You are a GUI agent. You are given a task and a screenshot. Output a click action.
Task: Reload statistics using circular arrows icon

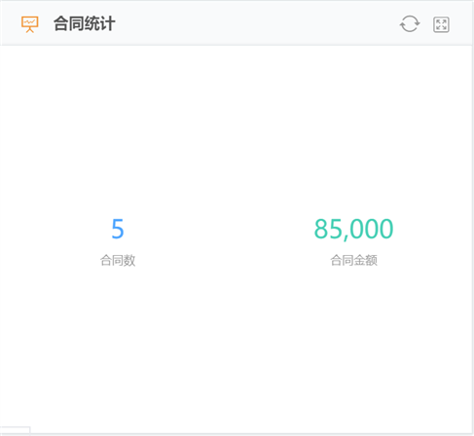tap(410, 24)
